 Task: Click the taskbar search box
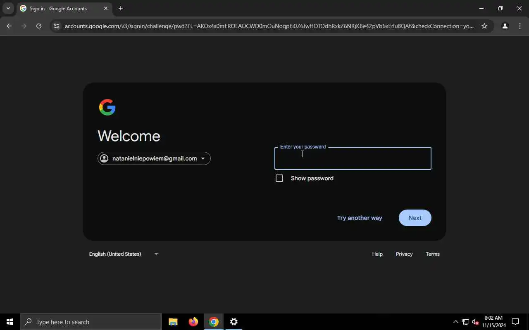tap(91, 322)
